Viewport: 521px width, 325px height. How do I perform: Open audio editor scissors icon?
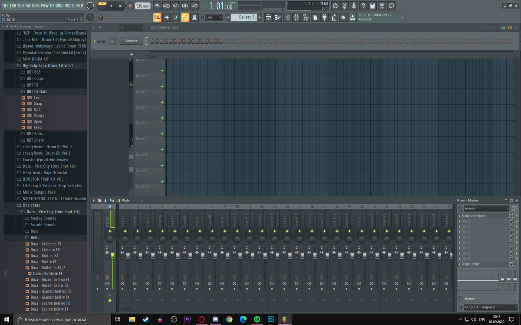345,6
